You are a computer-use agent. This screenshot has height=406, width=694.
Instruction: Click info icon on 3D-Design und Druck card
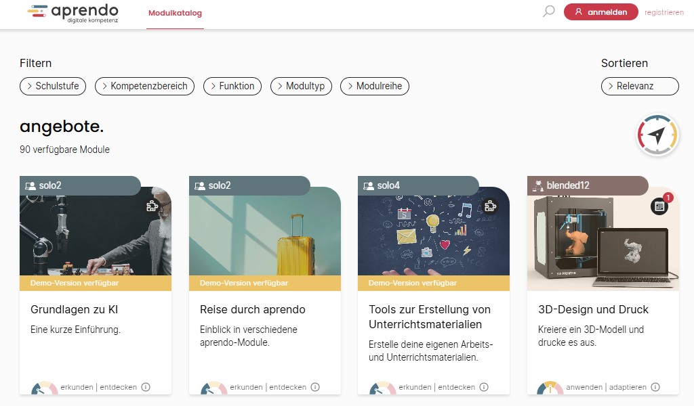(655, 388)
